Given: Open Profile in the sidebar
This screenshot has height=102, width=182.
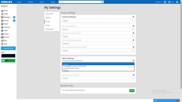Looking at the screenshot, I should tap(5, 14).
